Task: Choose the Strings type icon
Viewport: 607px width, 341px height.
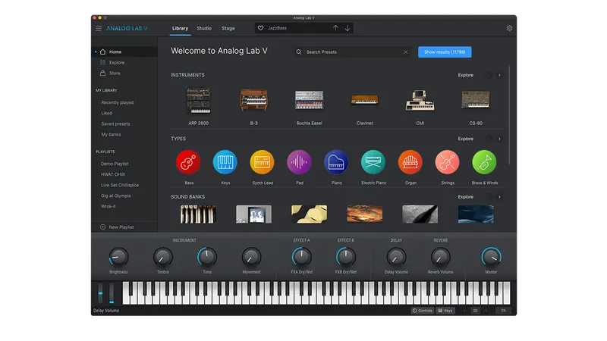Action: [x=447, y=162]
